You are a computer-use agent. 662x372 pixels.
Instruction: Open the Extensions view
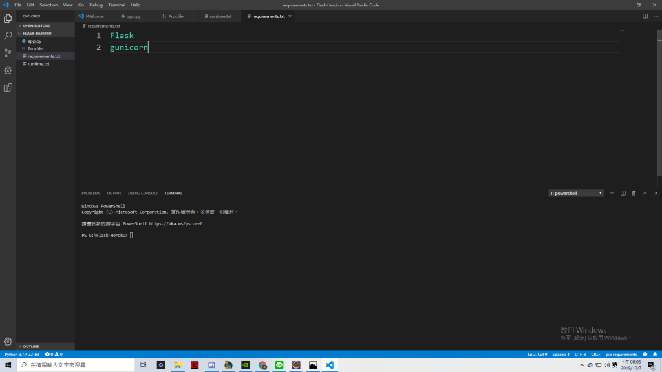(8, 88)
